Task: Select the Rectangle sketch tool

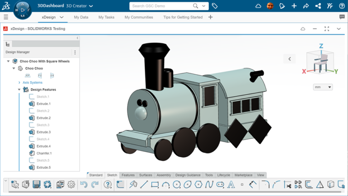Action: pyautogui.click(x=155, y=185)
